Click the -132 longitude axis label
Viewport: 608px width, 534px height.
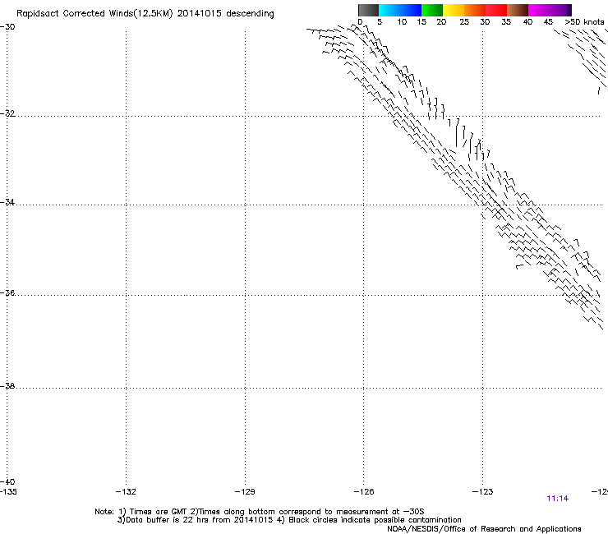[x=126, y=492]
